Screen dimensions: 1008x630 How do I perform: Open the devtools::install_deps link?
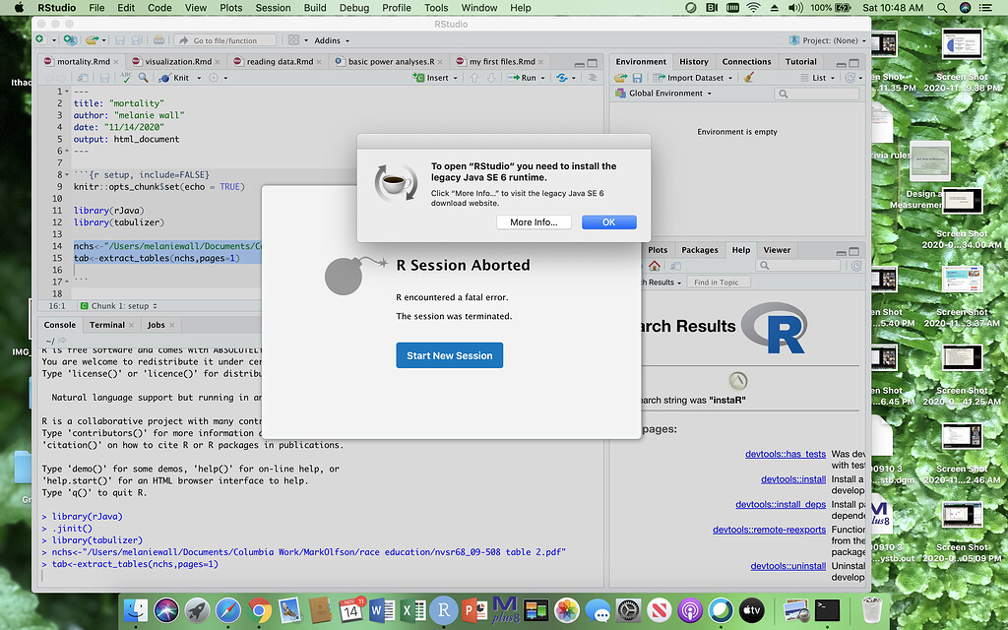[x=781, y=505]
